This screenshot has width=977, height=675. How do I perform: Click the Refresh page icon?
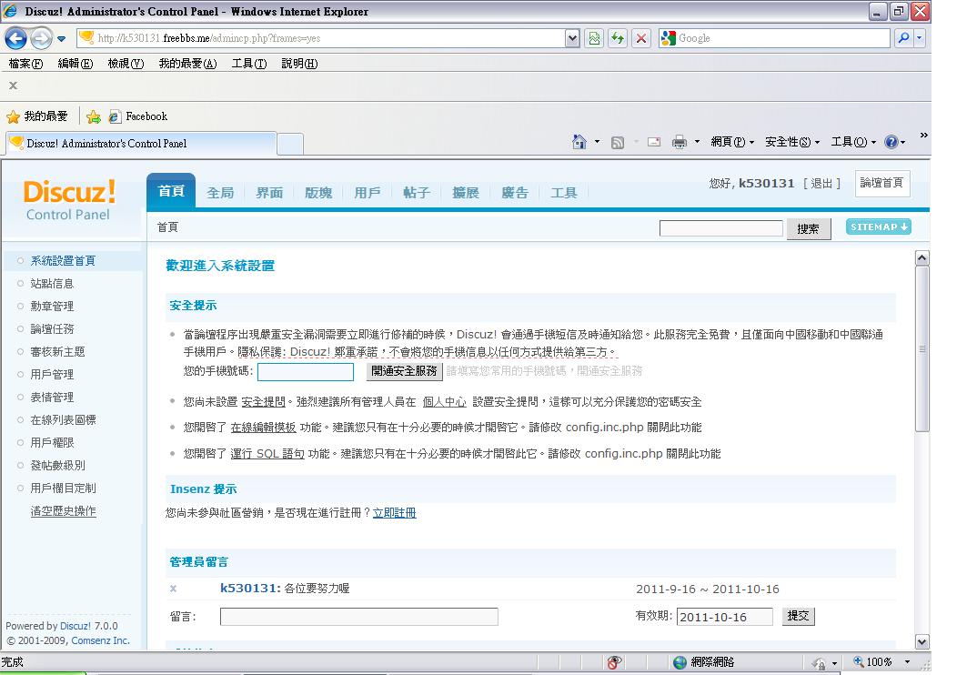tap(618, 38)
